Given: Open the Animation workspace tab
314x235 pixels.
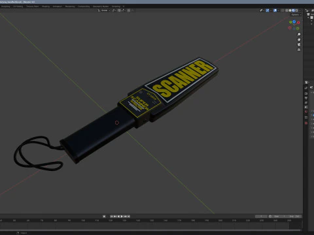Looking at the screenshot, I should [58, 7].
